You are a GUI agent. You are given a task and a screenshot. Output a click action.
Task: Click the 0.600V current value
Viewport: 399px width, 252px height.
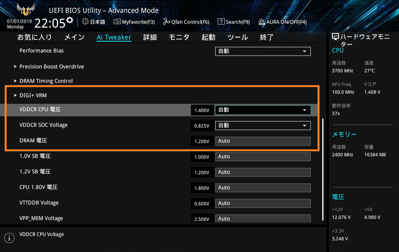[x=202, y=203]
